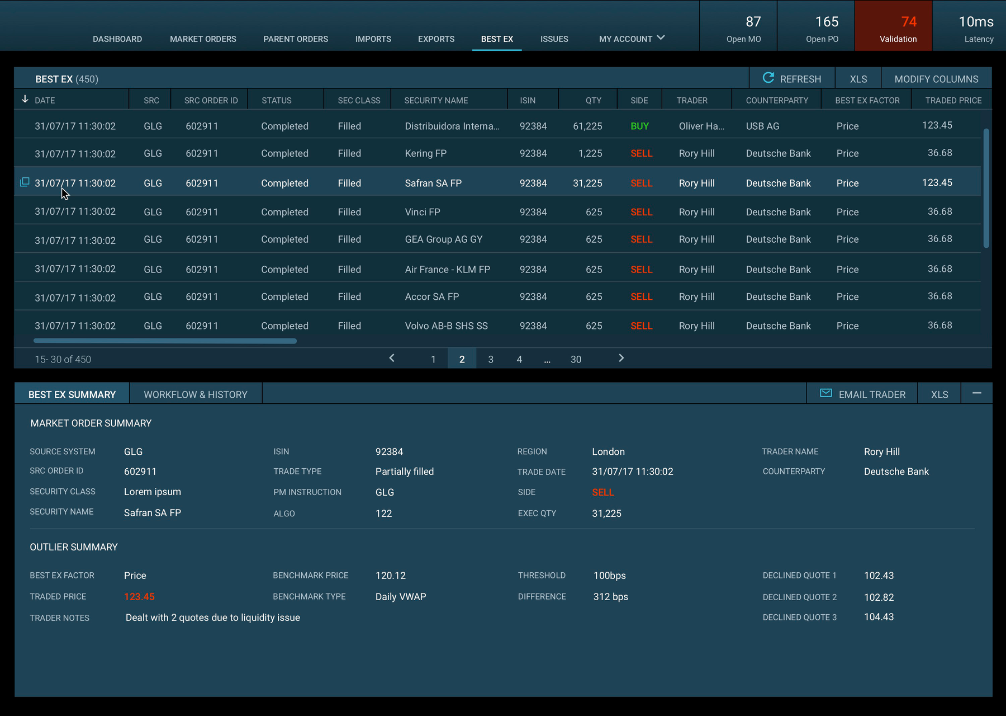Click the Daily VWAP benchmark type value
Image resolution: width=1006 pixels, height=716 pixels.
(x=401, y=597)
